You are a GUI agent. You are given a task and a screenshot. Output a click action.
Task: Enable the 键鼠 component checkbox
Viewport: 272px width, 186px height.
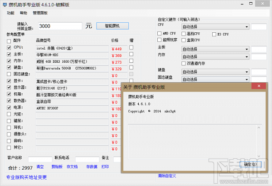coord(9,121)
